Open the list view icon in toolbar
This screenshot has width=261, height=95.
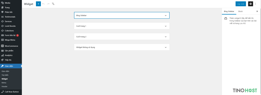point(53,4)
